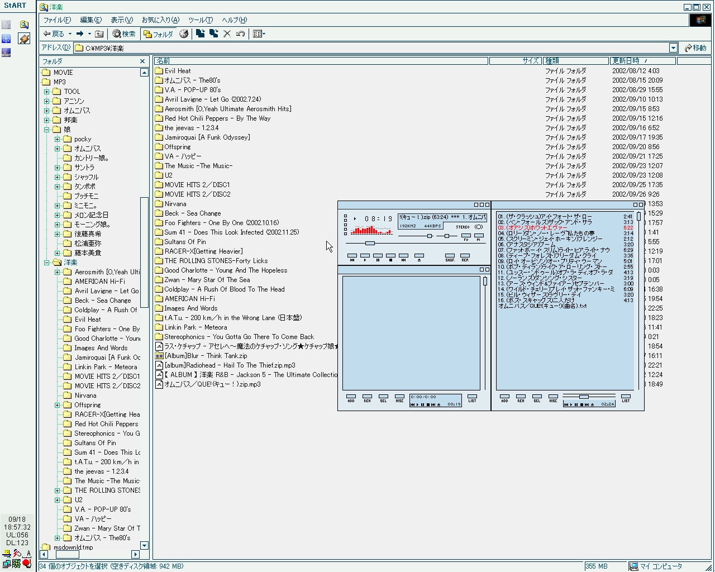This screenshot has width=715, height=572.
Task: Sort by the 名前 column header
Action: [x=321, y=61]
